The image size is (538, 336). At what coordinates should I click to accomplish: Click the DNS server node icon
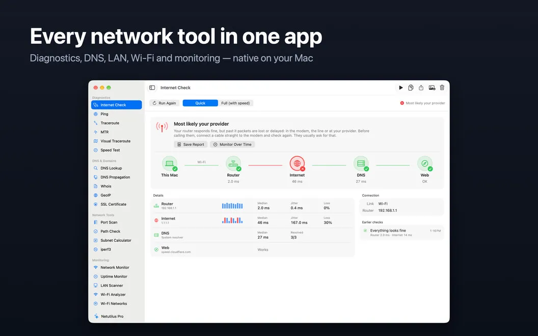[x=361, y=163]
